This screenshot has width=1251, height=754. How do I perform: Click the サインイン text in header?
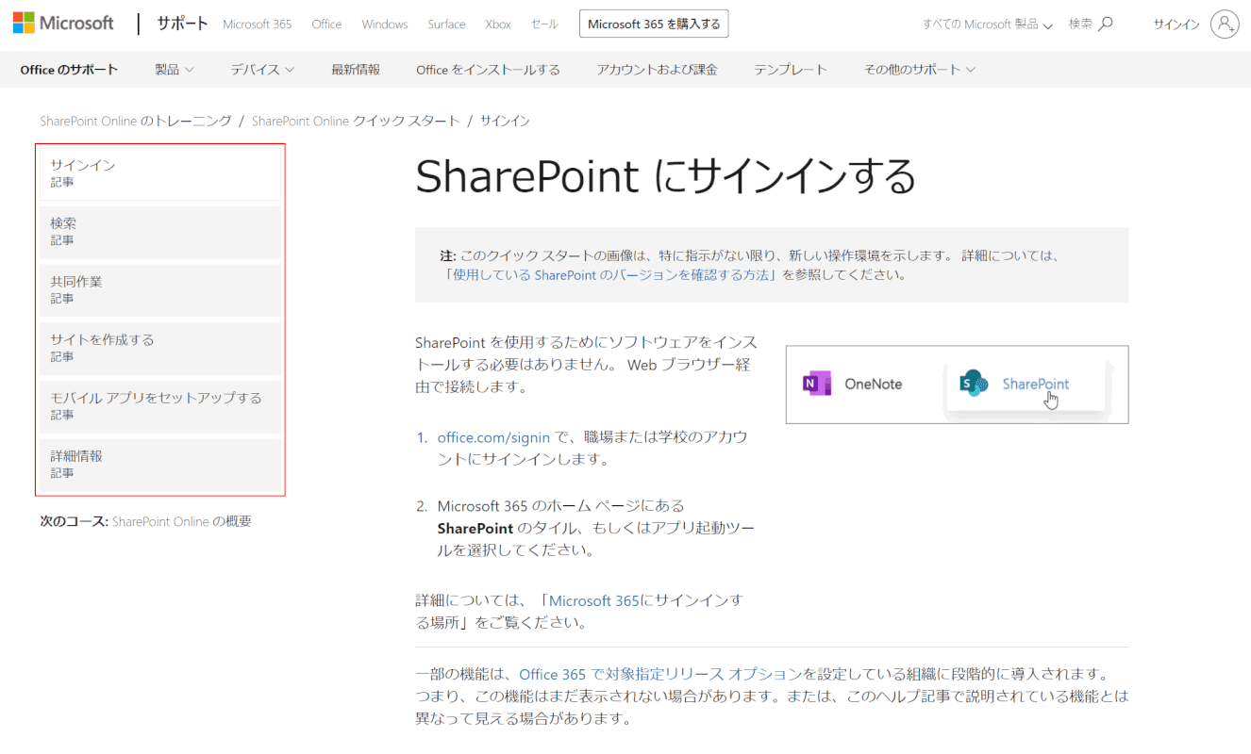pyautogui.click(x=1176, y=25)
